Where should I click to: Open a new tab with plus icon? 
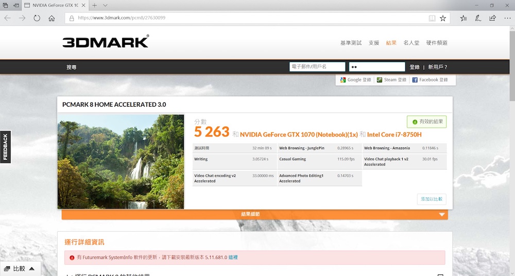tap(94, 5)
